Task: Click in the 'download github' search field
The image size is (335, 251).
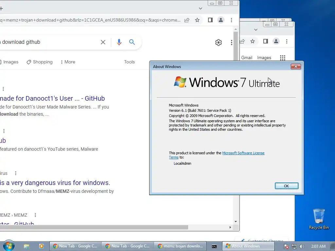Action: [x=49, y=42]
